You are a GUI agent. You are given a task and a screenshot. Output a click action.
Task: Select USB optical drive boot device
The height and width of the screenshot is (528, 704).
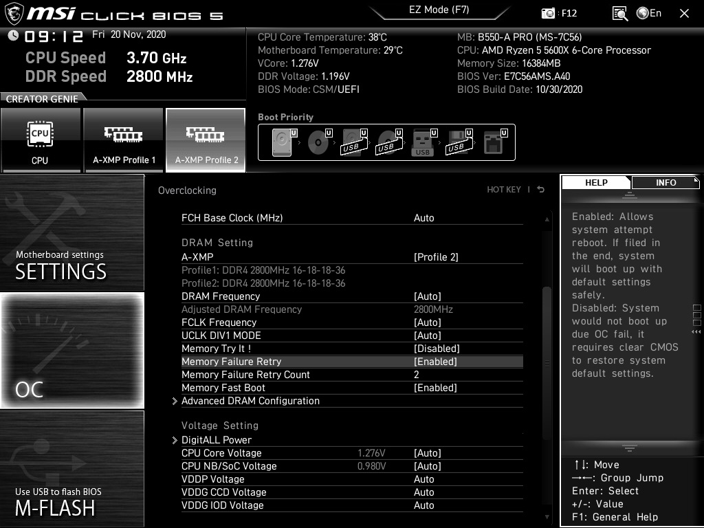389,142
